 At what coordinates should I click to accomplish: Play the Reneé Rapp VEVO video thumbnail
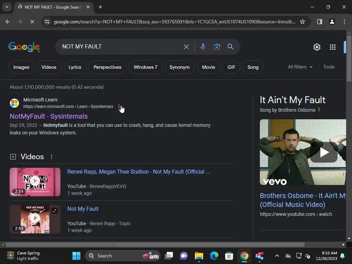point(35,182)
